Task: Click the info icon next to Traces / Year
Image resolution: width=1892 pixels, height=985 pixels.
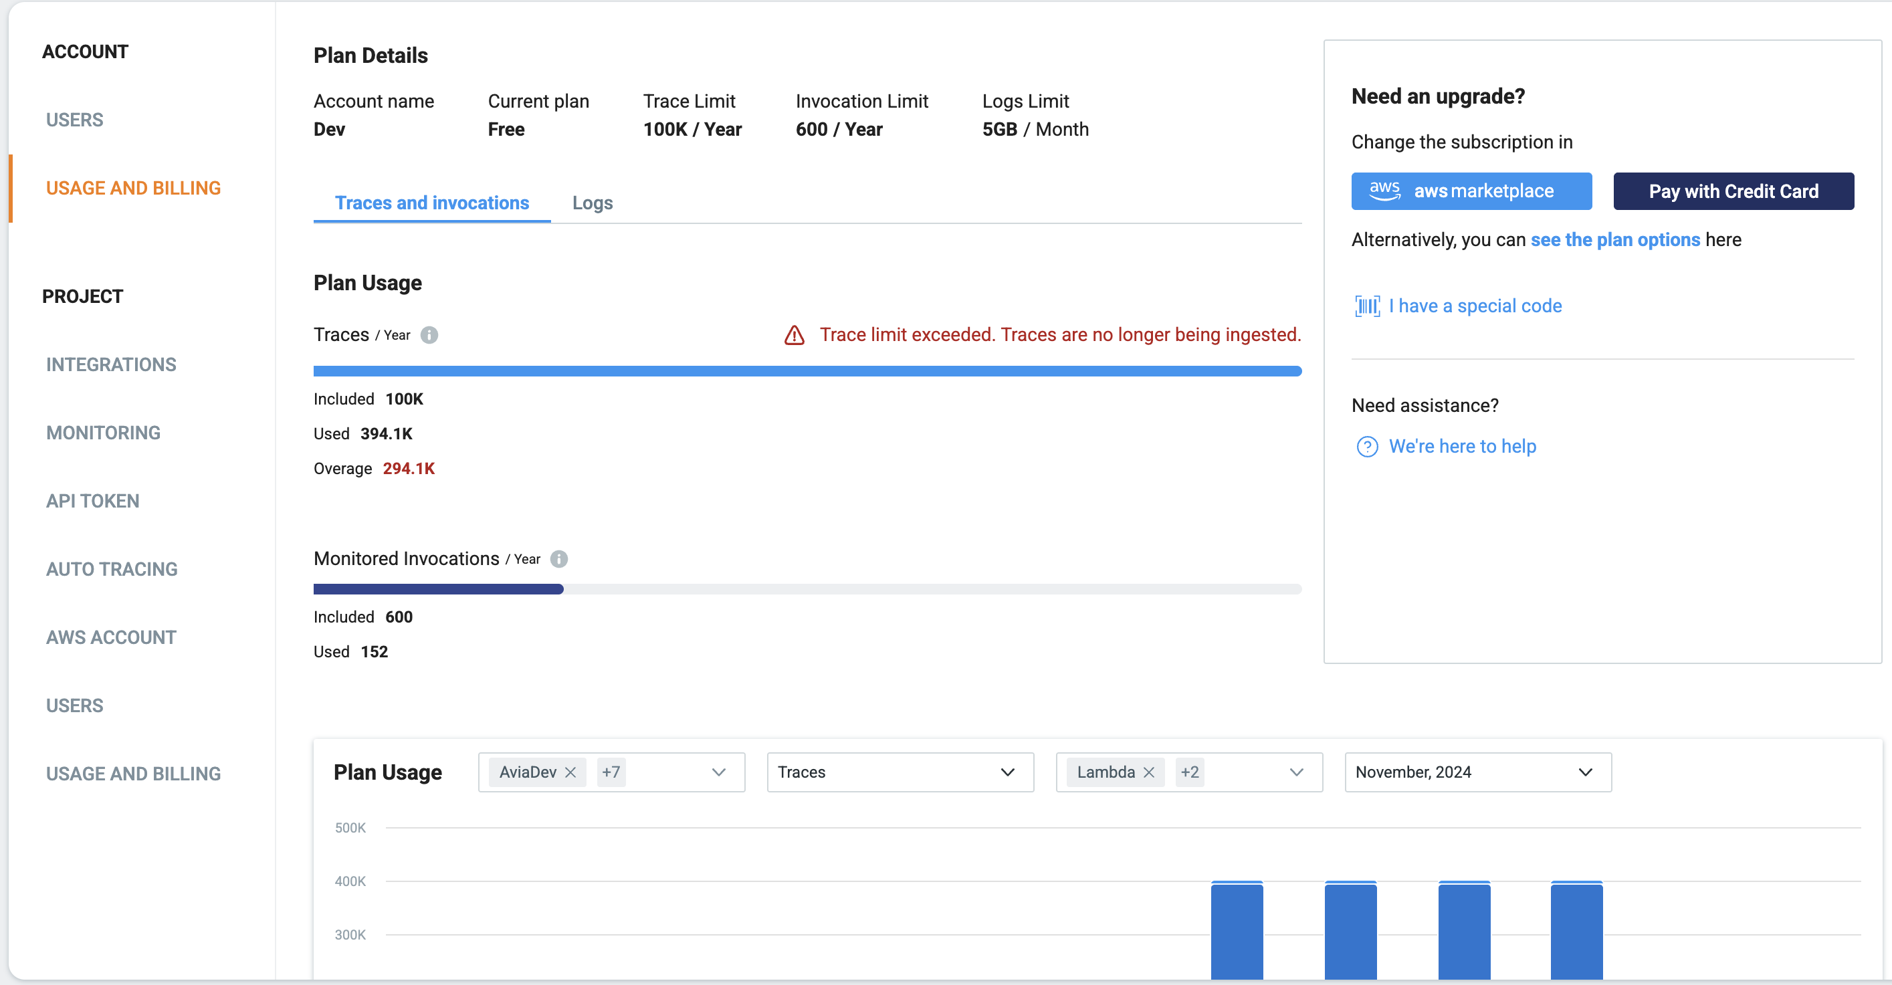Action: tap(429, 335)
